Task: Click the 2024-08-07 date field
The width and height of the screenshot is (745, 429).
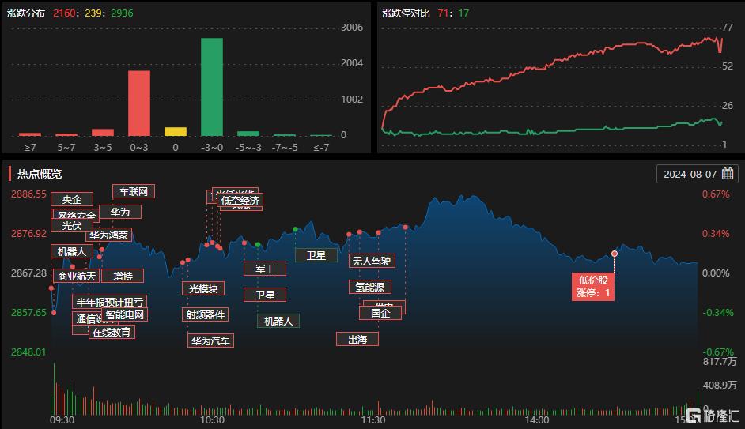Action: pos(698,174)
